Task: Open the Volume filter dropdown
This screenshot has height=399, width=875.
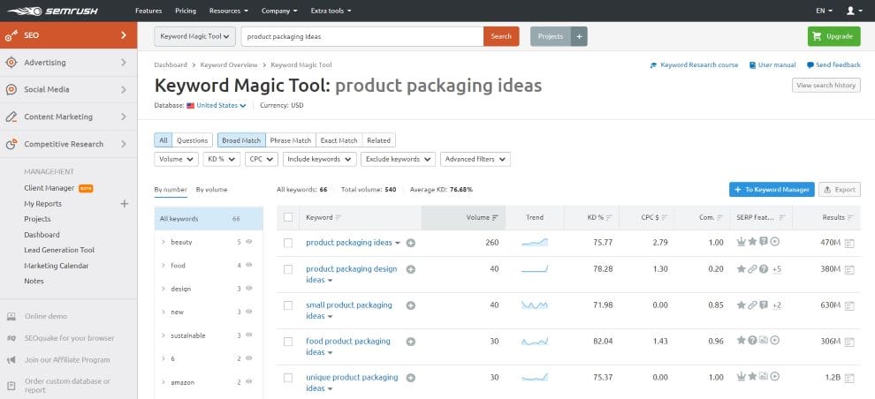Action: (x=177, y=160)
